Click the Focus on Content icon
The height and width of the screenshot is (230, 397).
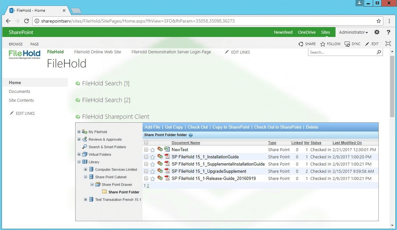point(388,44)
